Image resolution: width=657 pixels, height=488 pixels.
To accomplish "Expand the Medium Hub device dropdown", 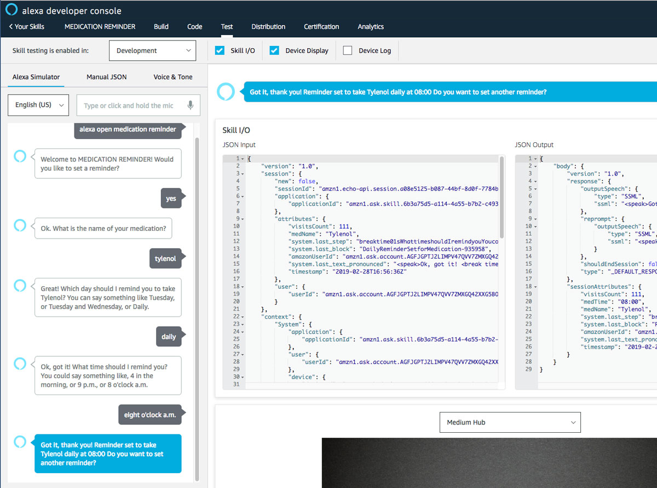I will pos(510,422).
